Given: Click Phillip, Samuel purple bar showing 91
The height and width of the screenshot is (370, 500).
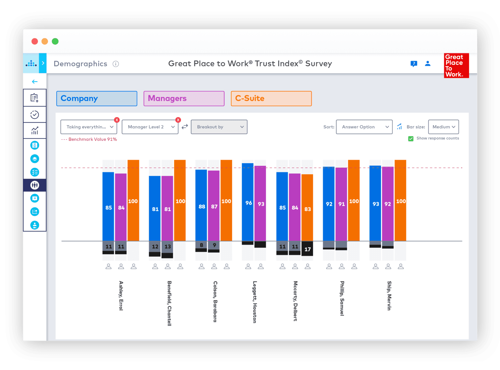Looking at the screenshot, I should (x=341, y=204).
